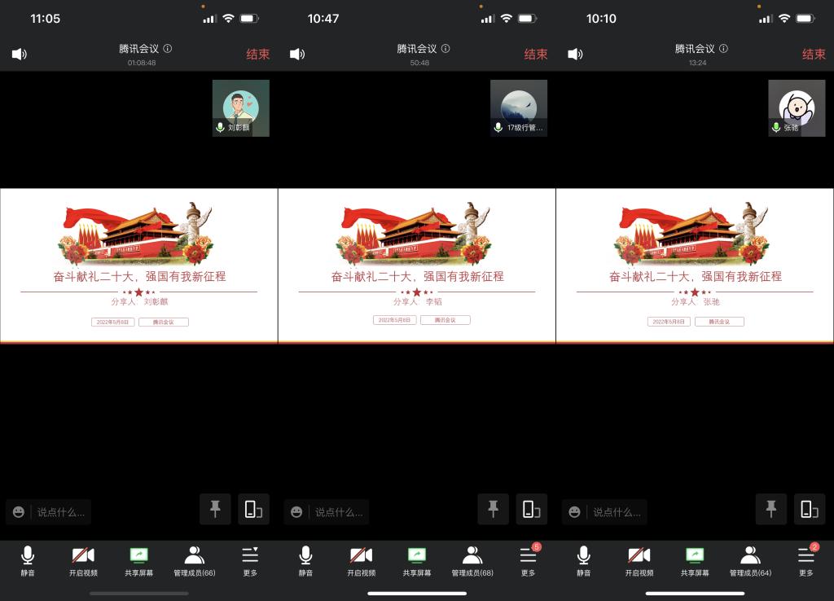834x601 pixels.
Task: Expand 更多 menu in the 66-member meeting
Action: [250, 561]
